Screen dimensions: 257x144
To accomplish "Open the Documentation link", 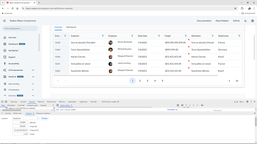I will pyautogui.click(x=204, y=21).
